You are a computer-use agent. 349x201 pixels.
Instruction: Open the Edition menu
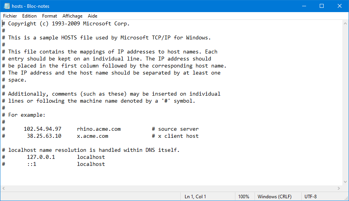click(x=29, y=16)
